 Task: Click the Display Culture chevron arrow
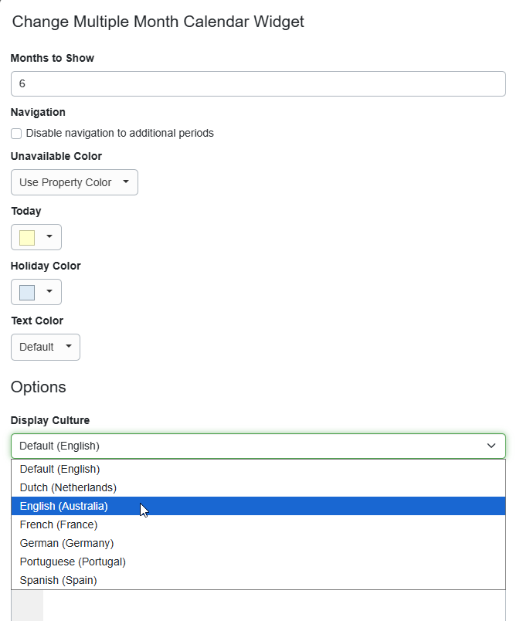point(491,446)
